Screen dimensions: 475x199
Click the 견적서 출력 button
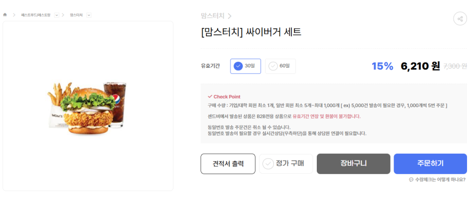(x=228, y=164)
